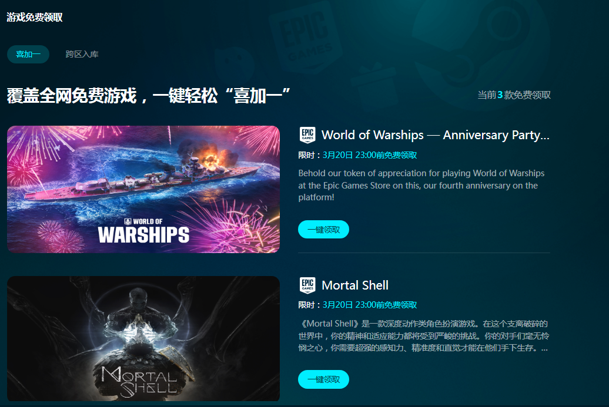Click Mortal Shell 3月20日 deadline text
The height and width of the screenshot is (407, 609).
tap(369, 305)
